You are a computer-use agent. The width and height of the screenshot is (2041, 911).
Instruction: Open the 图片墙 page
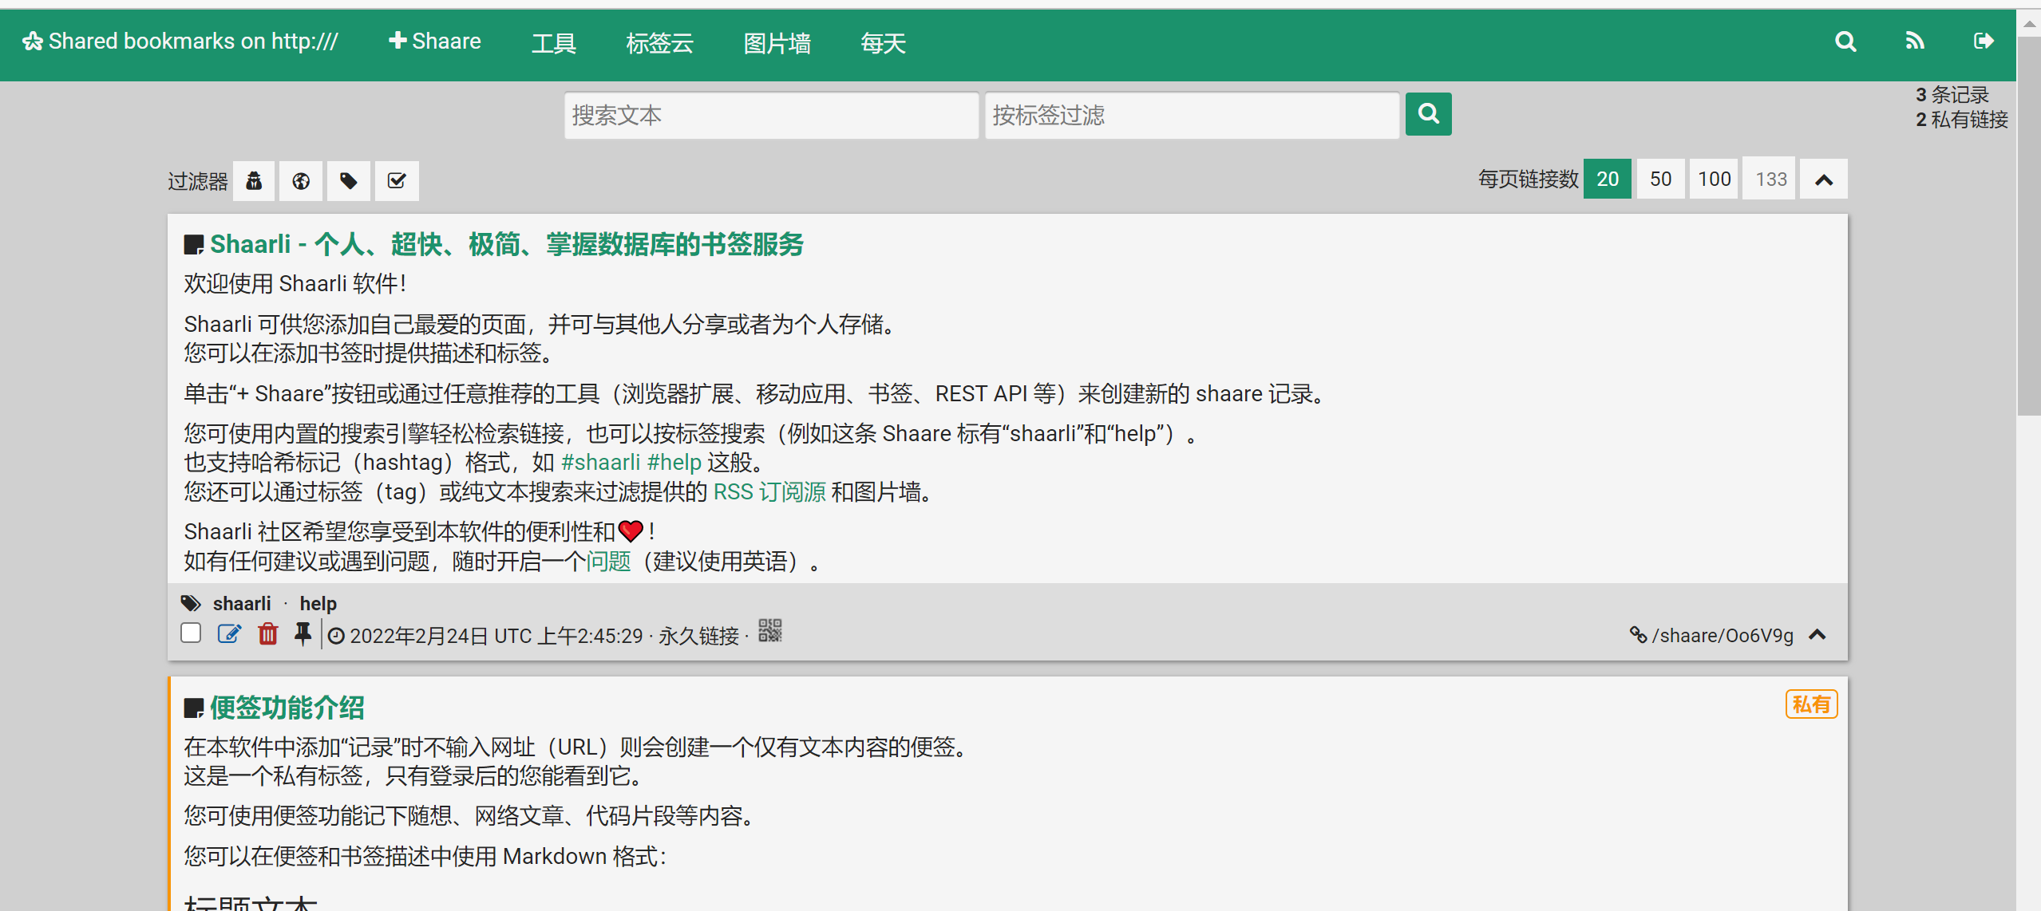tap(777, 43)
